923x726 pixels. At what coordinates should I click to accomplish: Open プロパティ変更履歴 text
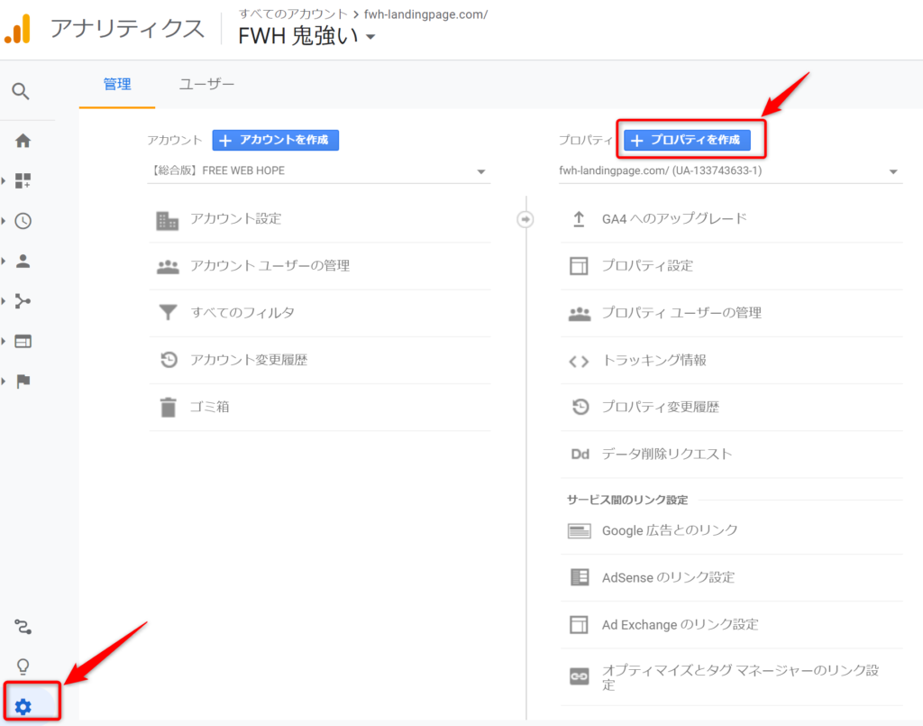661,407
